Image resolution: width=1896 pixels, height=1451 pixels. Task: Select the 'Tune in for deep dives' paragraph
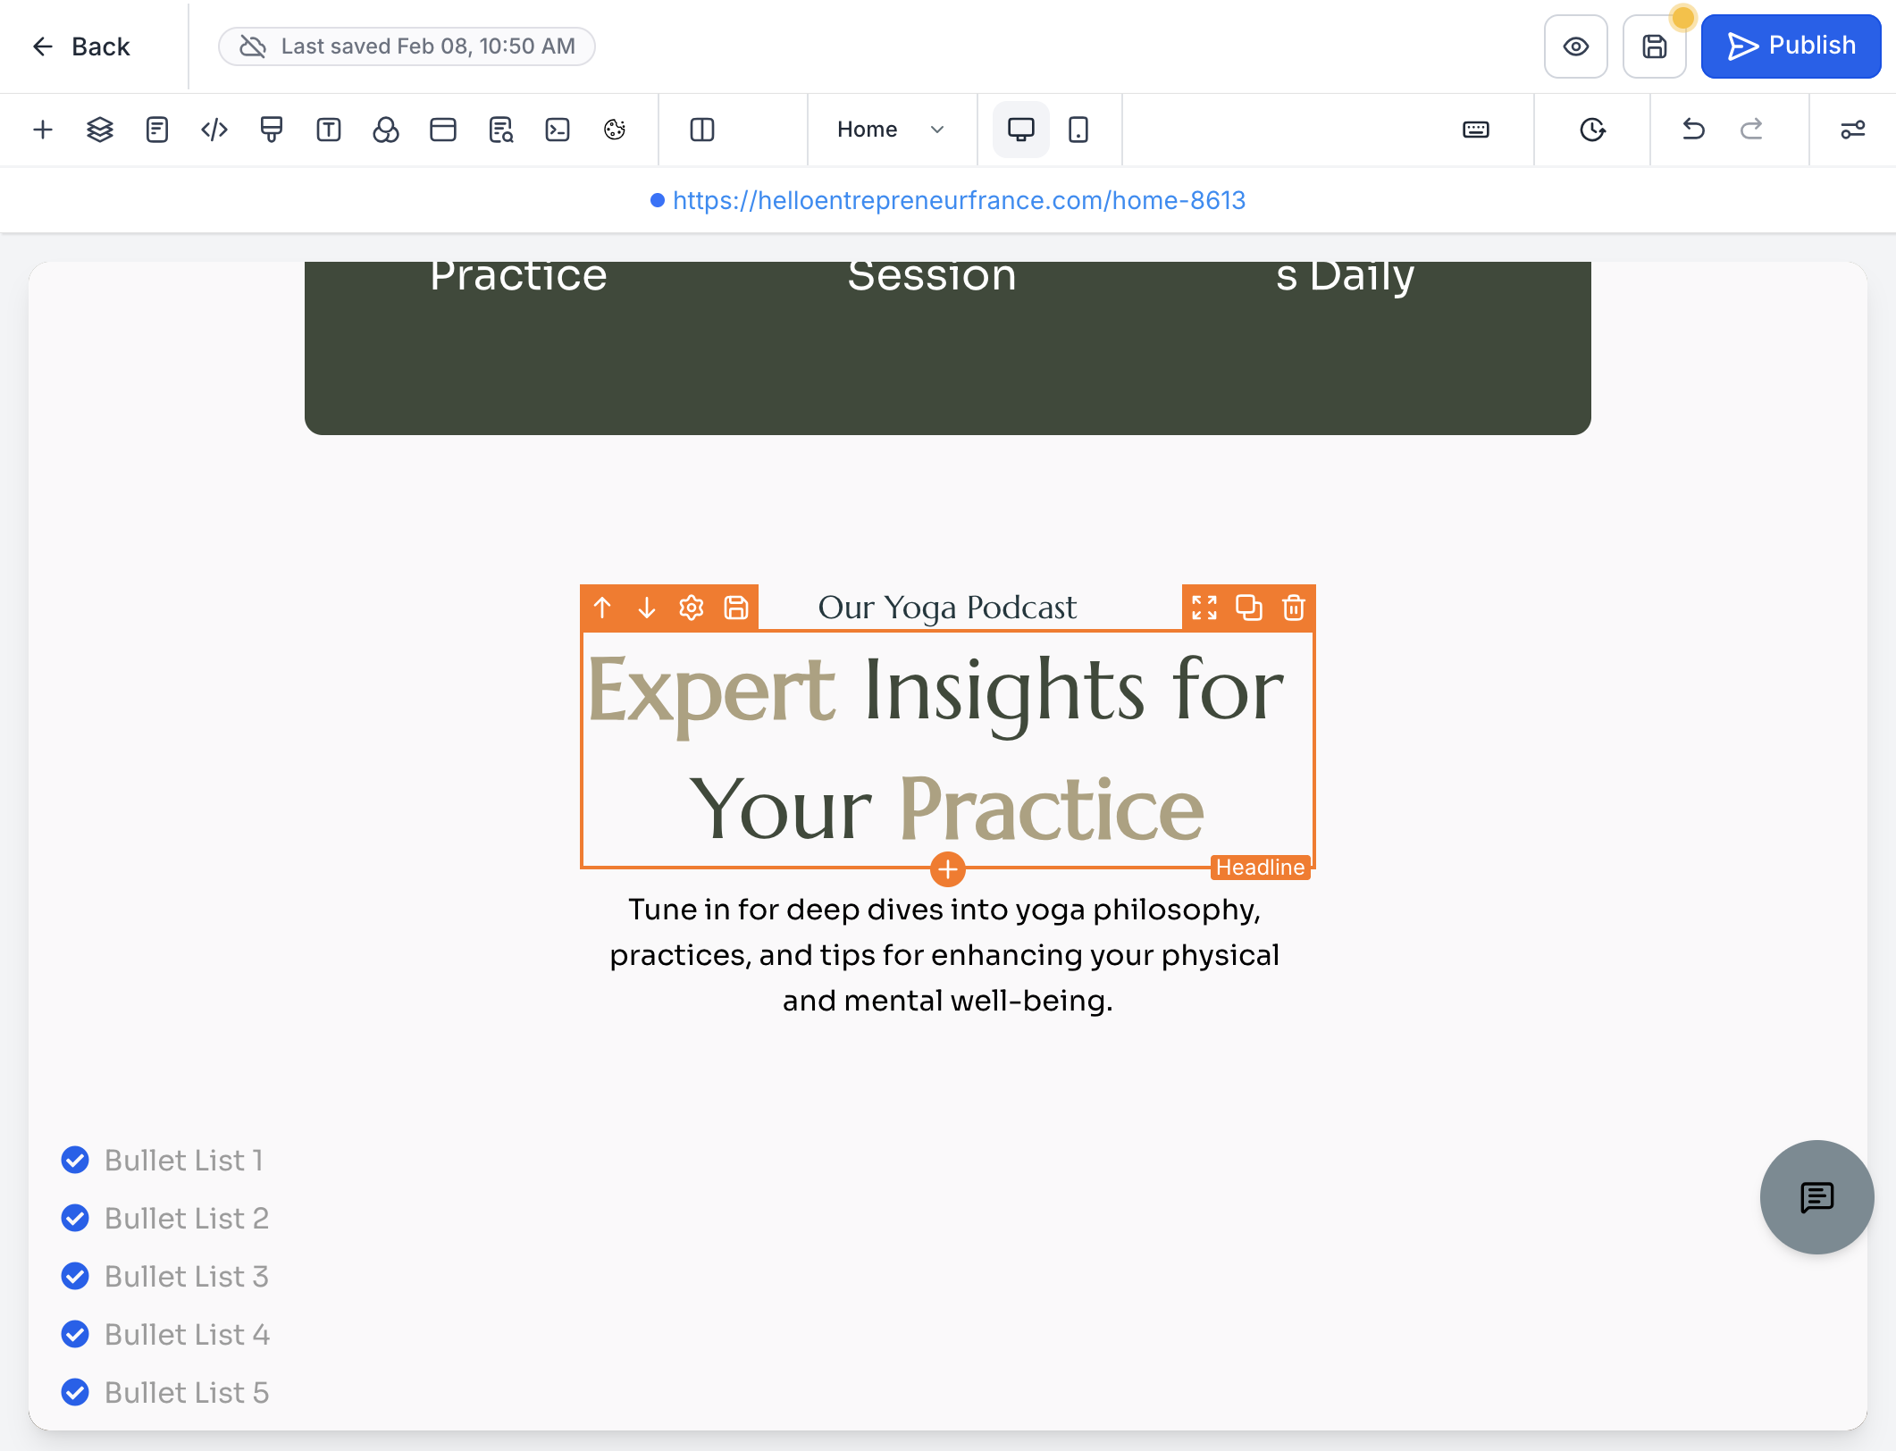click(x=945, y=954)
